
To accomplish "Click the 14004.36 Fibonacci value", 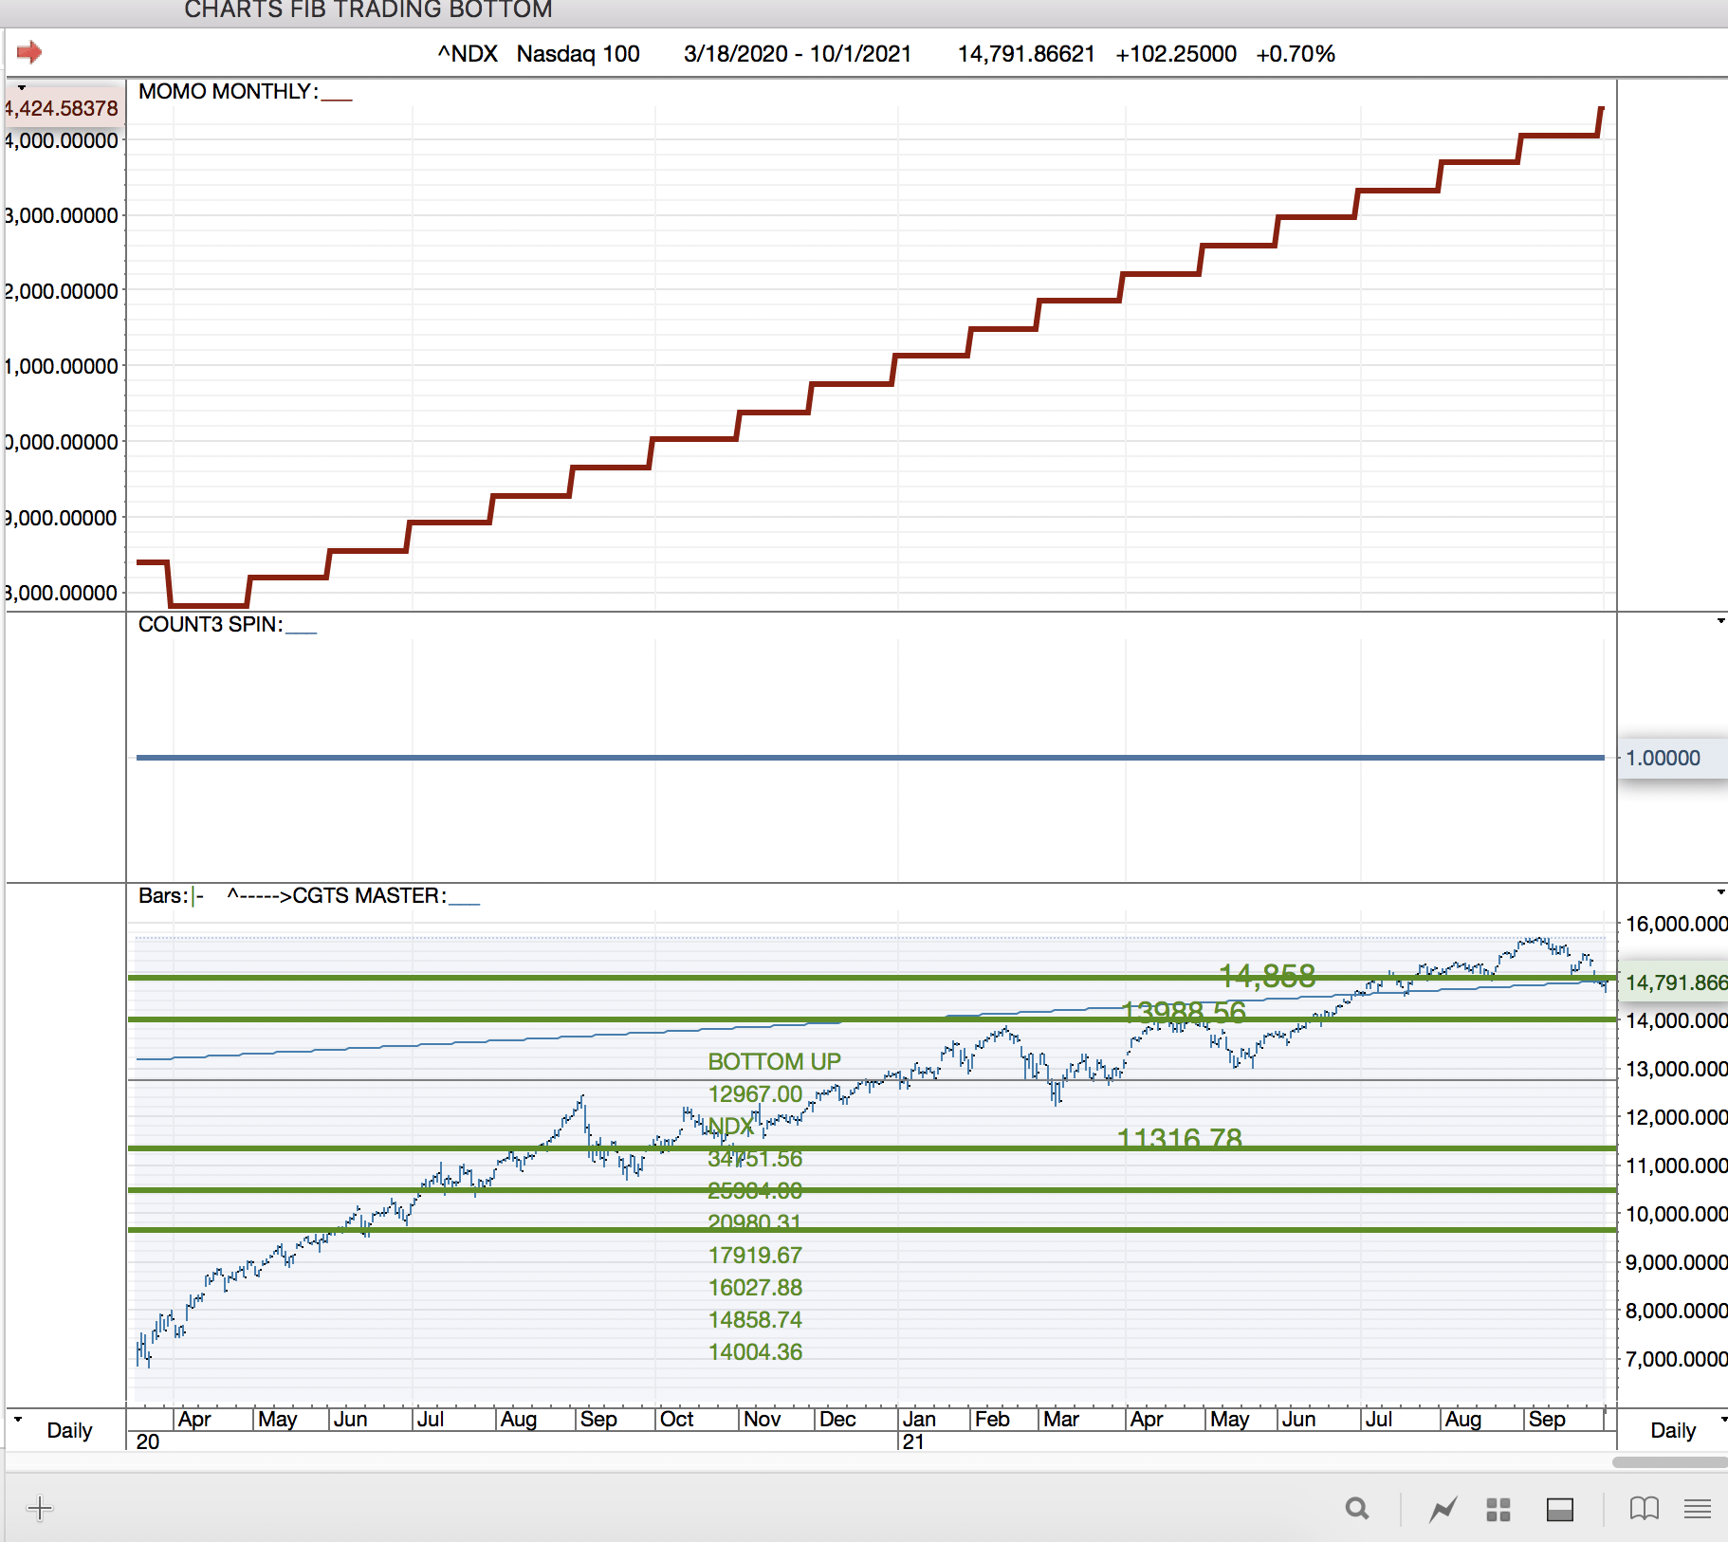I will tap(755, 1351).
